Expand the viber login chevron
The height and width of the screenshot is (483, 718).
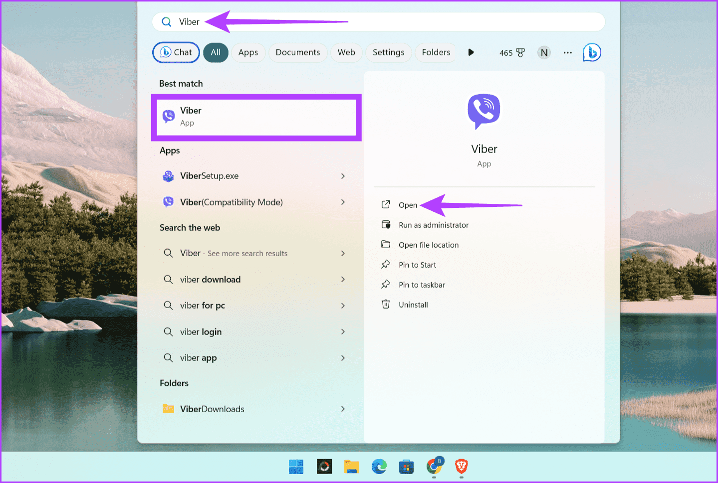point(343,331)
